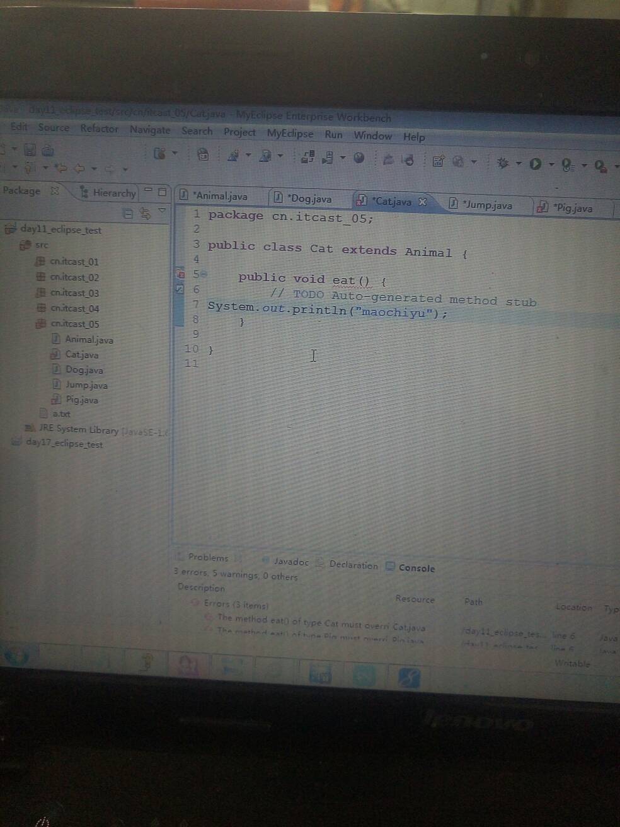Open the Window menu
This screenshot has width=620, height=827.
click(x=372, y=136)
